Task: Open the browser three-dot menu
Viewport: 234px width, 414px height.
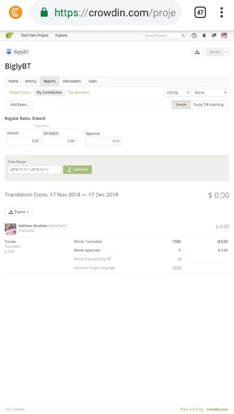Action: (x=221, y=13)
